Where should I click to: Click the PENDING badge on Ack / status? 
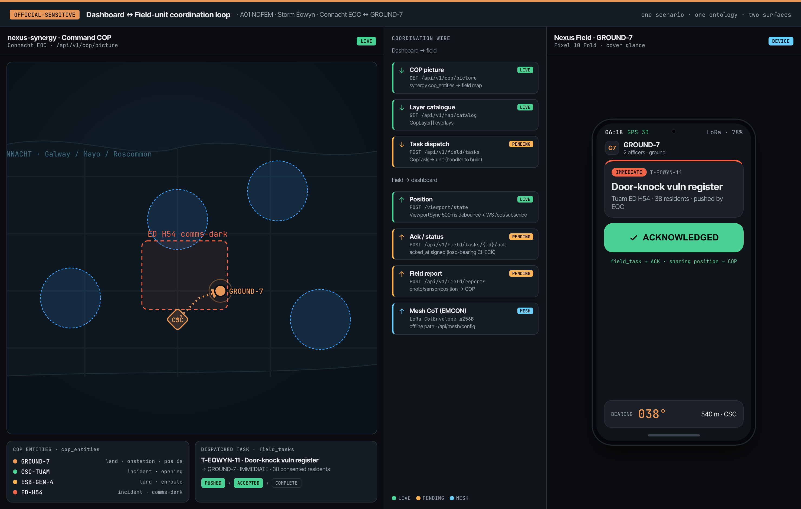coord(521,237)
